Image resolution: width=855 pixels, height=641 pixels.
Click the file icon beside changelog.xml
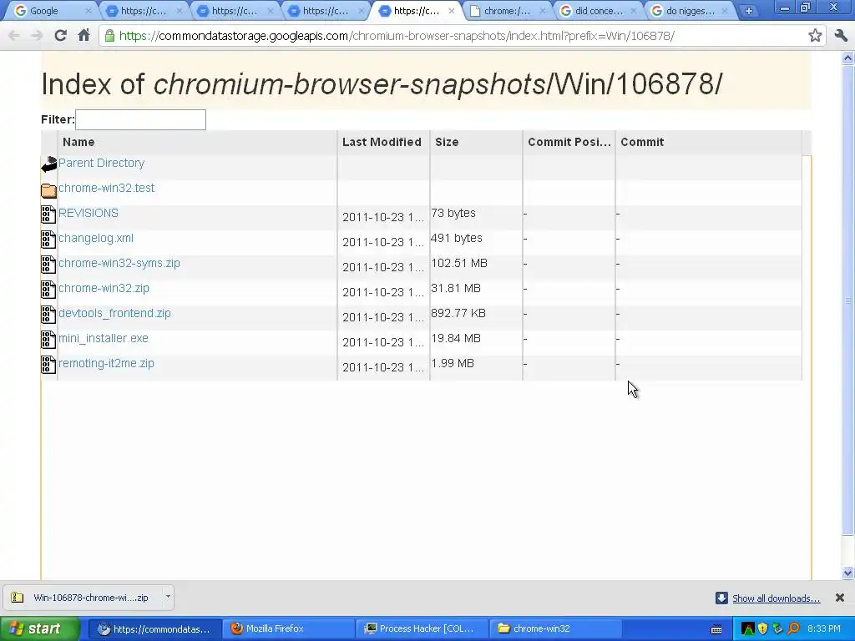48,240
